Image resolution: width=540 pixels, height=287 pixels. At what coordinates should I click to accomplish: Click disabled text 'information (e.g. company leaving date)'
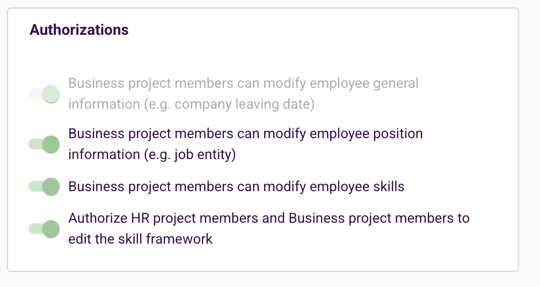192,104
